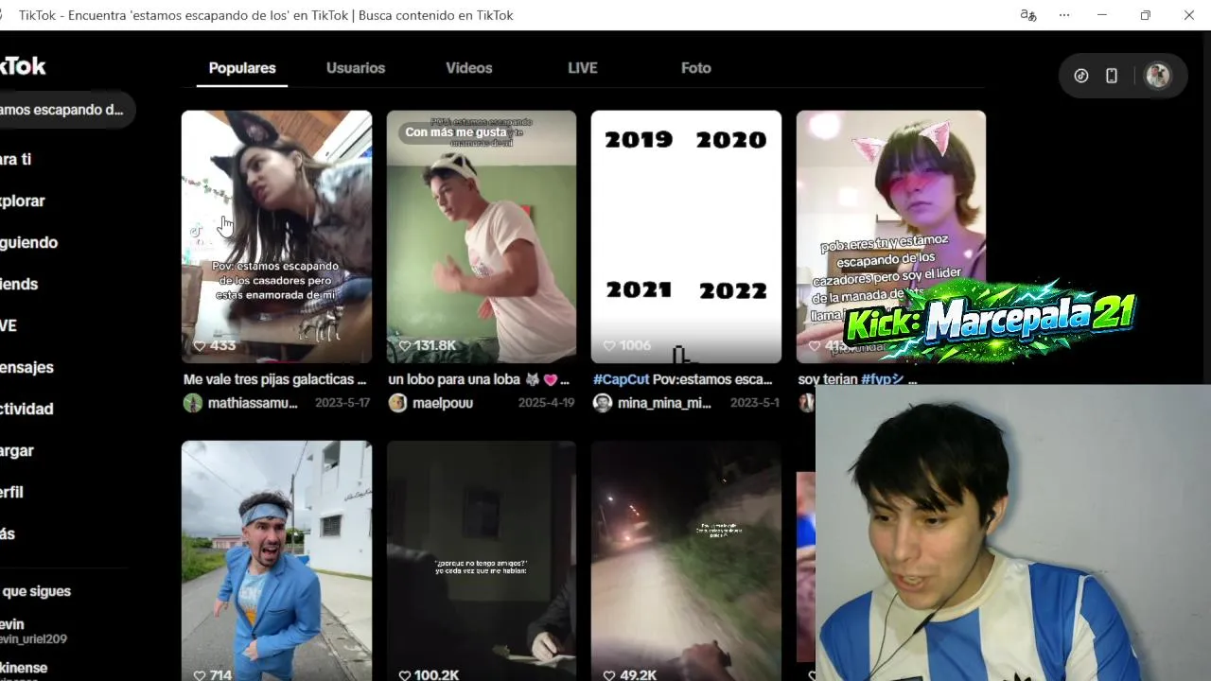
Task: Open the blue-suit headband man video thumbnail
Action: (276, 560)
